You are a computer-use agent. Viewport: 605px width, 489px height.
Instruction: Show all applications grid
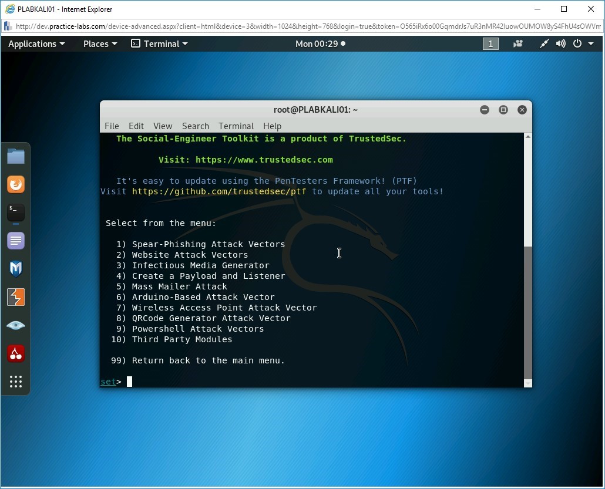point(16,382)
